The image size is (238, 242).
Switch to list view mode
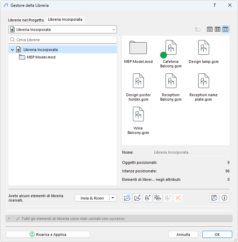(209, 29)
